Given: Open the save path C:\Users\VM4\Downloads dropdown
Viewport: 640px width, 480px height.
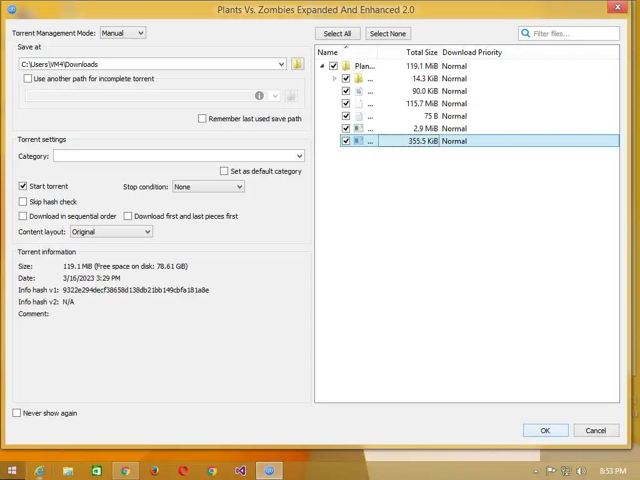Looking at the screenshot, I should 281,64.
